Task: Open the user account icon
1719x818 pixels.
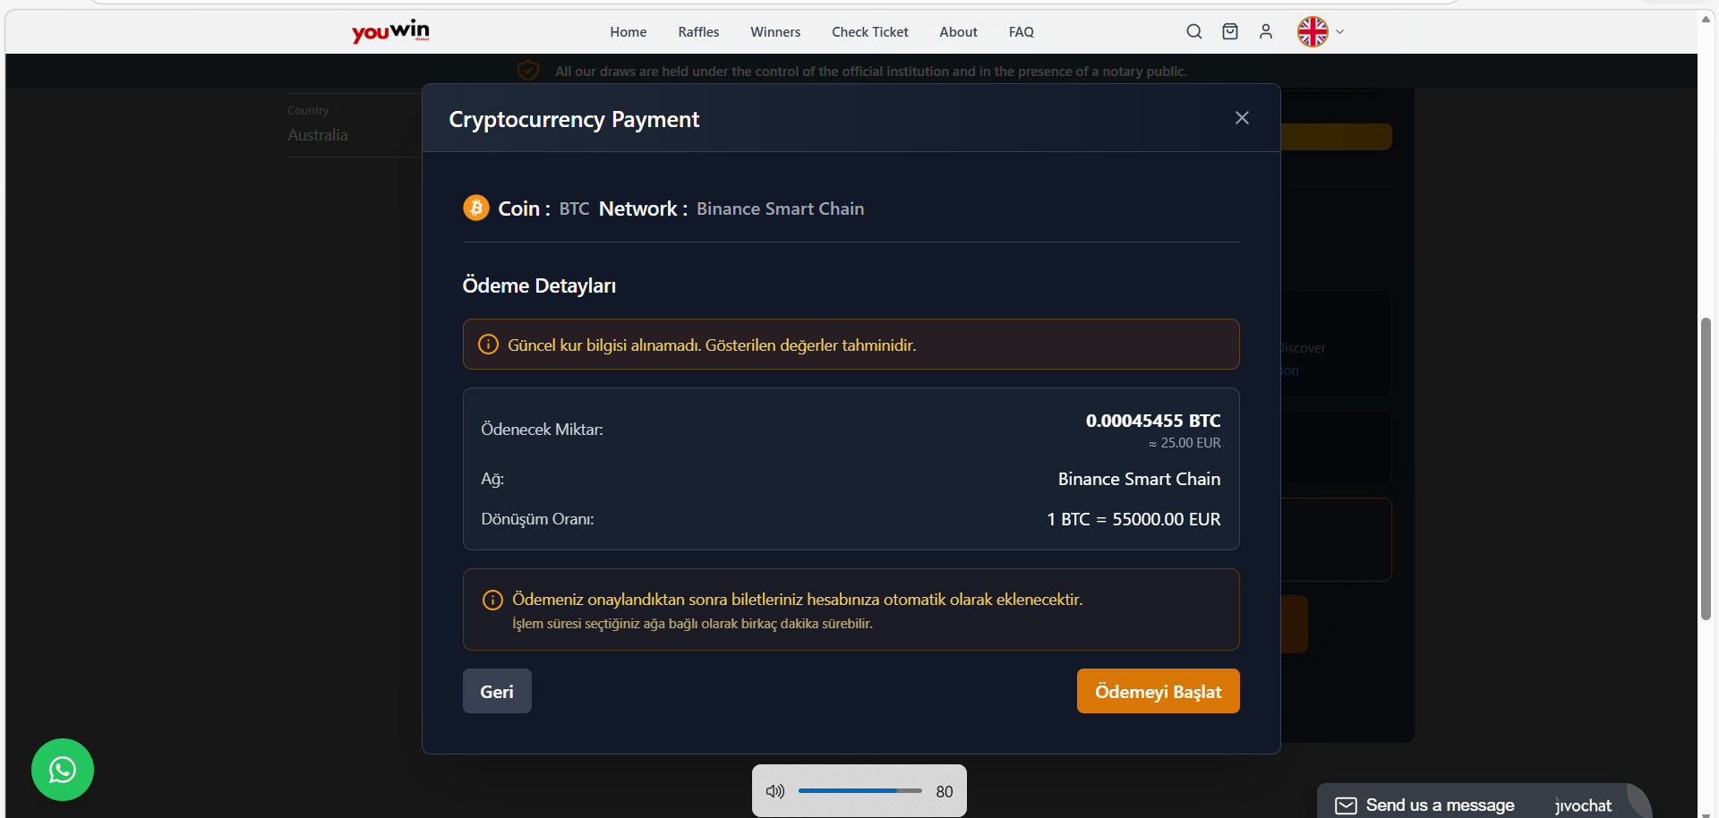Action: [1266, 31]
